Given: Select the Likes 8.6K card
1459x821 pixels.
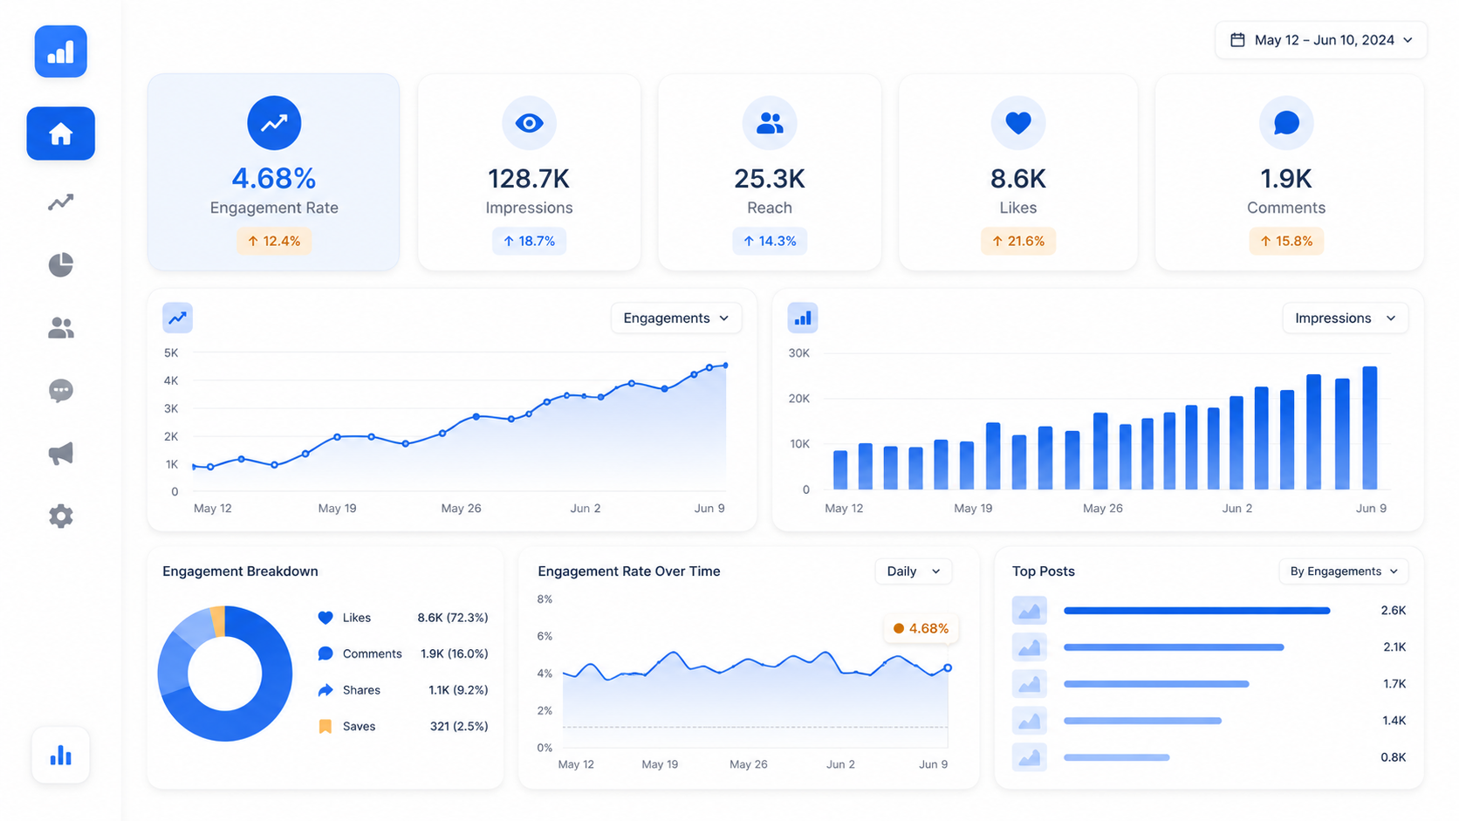Looking at the screenshot, I should tap(1017, 172).
